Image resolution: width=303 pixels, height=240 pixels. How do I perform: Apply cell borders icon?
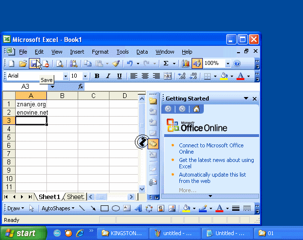(207, 76)
